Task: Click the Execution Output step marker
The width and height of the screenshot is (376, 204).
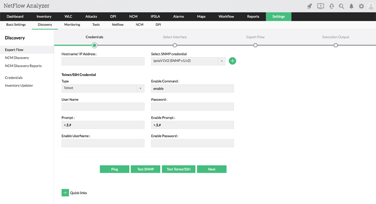Action: [x=336, y=45]
